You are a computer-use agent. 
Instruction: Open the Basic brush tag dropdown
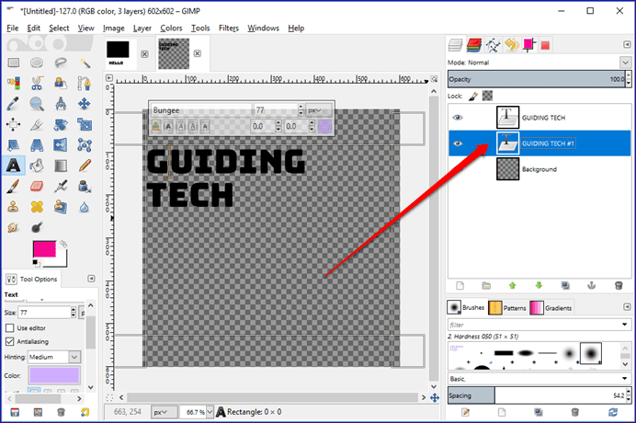[x=625, y=379]
